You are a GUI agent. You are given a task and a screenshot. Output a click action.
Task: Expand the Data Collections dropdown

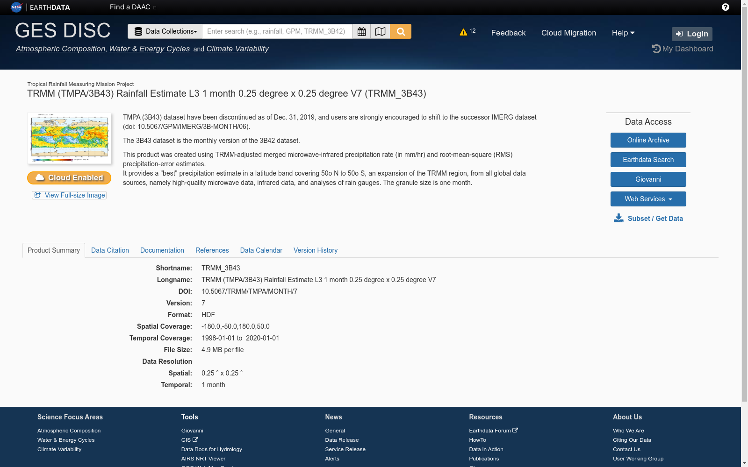tap(165, 31)
